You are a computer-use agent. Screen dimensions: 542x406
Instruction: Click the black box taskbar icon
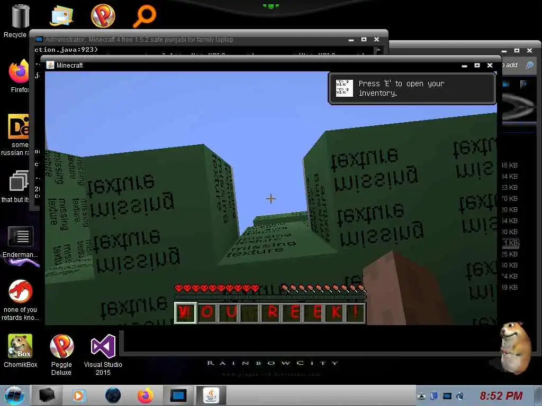point(47,395)
